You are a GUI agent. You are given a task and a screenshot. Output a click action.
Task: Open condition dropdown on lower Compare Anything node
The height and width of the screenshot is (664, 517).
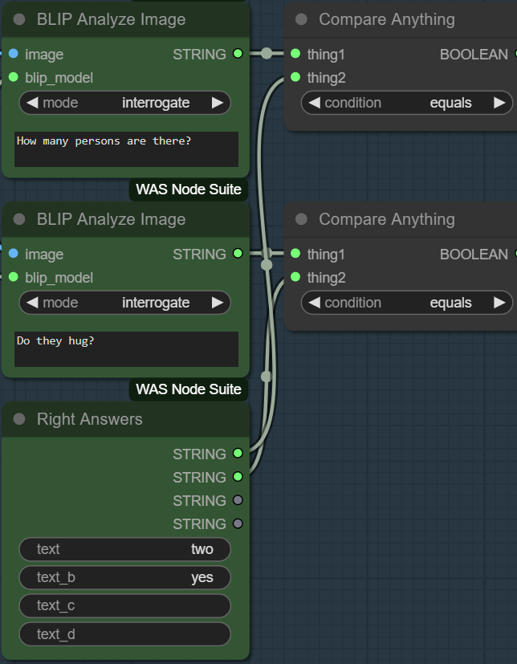(x=406, y=303)
